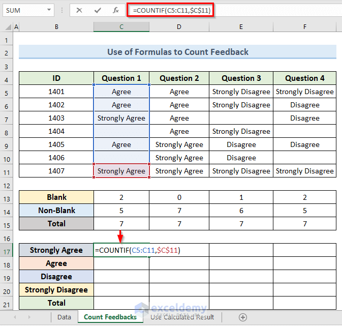The width and height of the screenshot is (342, 326).
Task: Select cell with ID 1407
Action: coord(56,171)
